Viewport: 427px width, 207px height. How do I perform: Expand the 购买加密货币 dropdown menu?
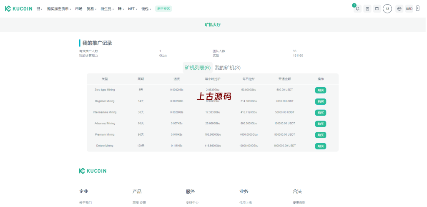59,9
